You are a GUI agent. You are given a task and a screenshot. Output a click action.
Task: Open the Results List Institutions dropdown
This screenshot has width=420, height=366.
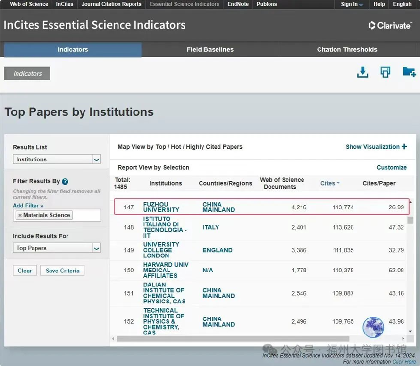point(56,159)
